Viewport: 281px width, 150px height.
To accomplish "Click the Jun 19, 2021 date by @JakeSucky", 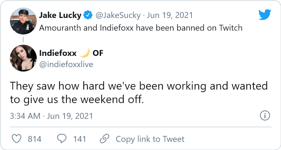I will (x=169, y=15).
